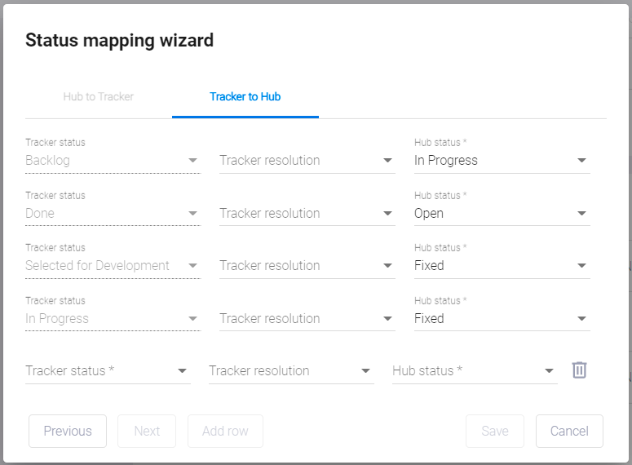Open Tracker resolution for Selected for Development

[x=307, y=266]
